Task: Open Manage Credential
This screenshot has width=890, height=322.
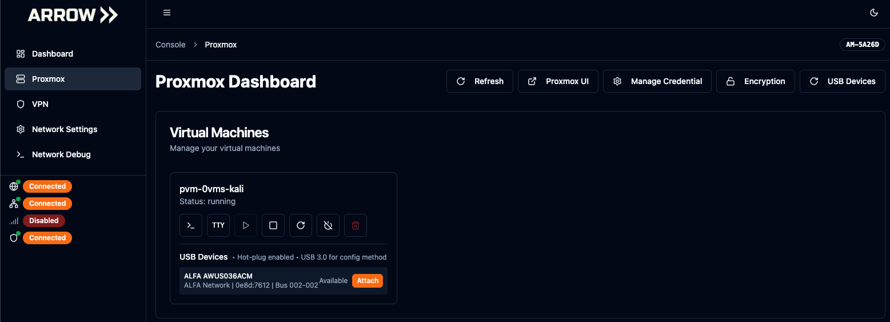Action: tap(657, 81)
